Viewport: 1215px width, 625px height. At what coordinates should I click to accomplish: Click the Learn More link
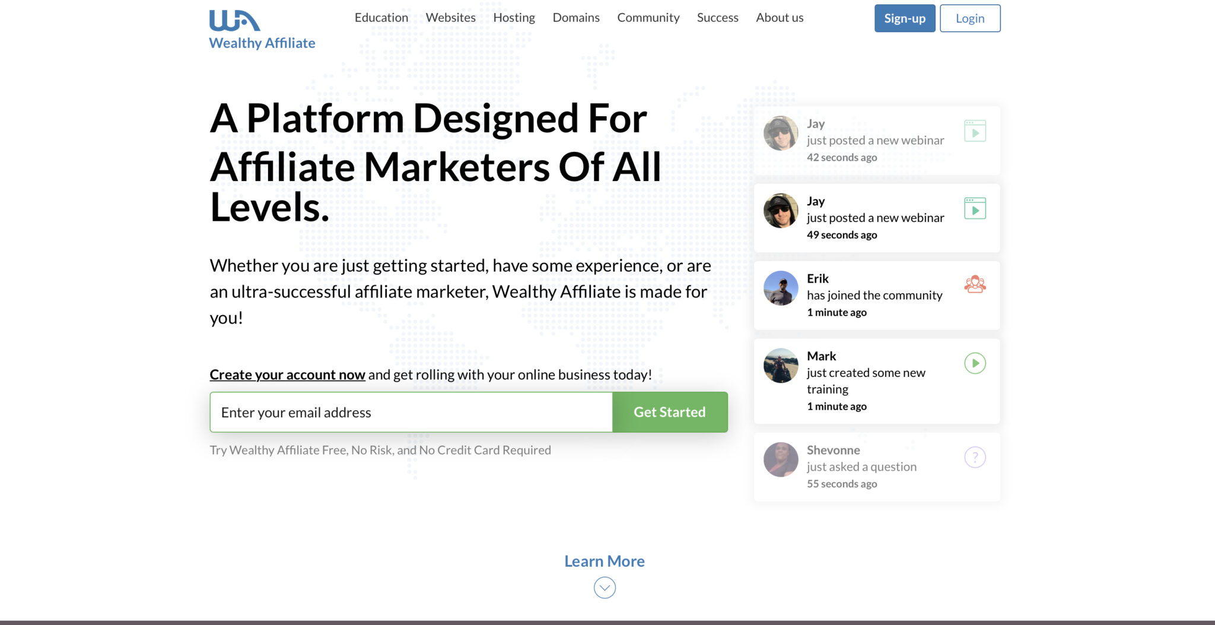pos(605,561)
